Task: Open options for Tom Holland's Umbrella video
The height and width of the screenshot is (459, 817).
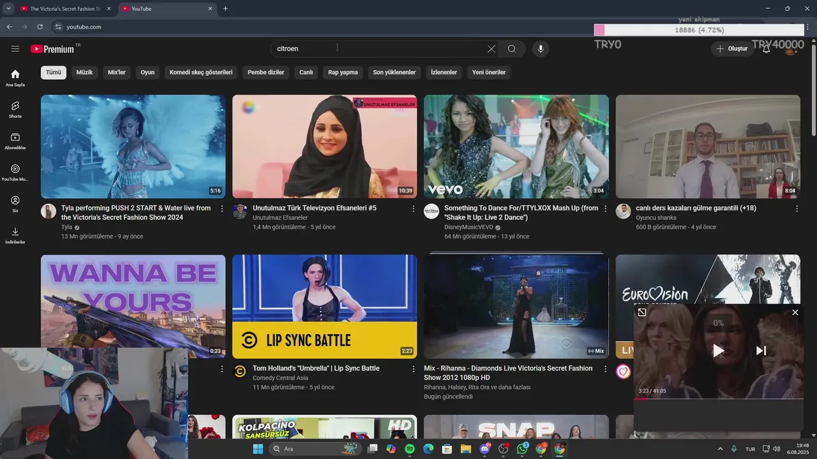Action: tap(414, 368)
